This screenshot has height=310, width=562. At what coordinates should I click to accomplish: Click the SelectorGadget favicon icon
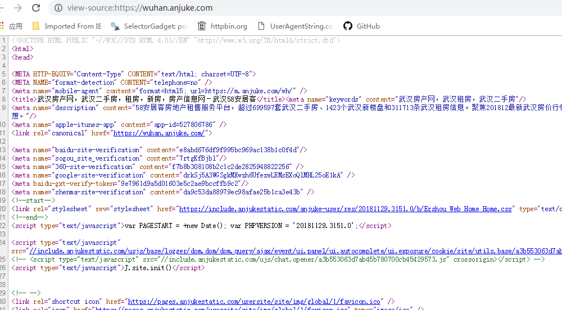coord(115,26)
